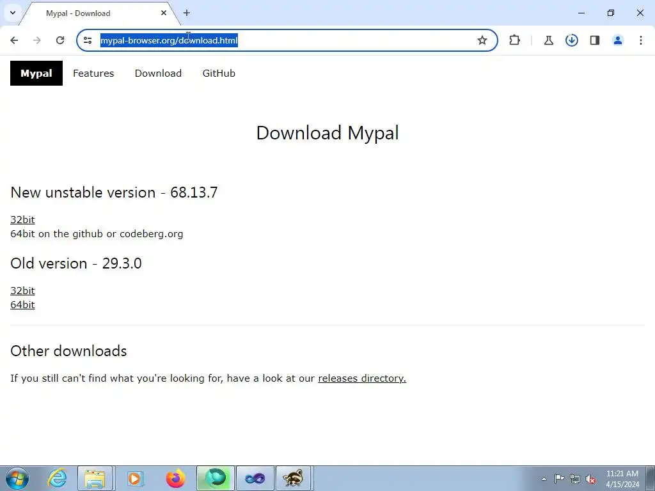Viewport: 655px width, 491px height.
Task: Open the blue infinity taskbar app
Action: (x=255, y=478)
